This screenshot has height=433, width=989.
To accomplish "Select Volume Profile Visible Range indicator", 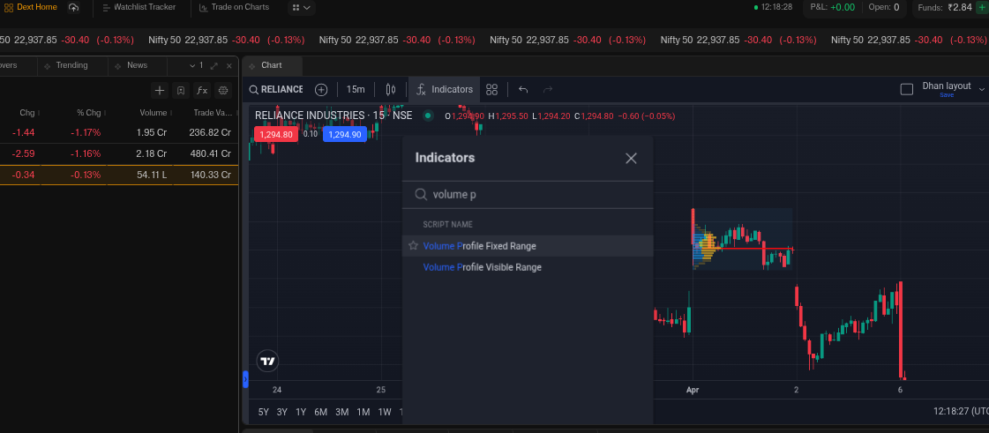I will [483, 267].
